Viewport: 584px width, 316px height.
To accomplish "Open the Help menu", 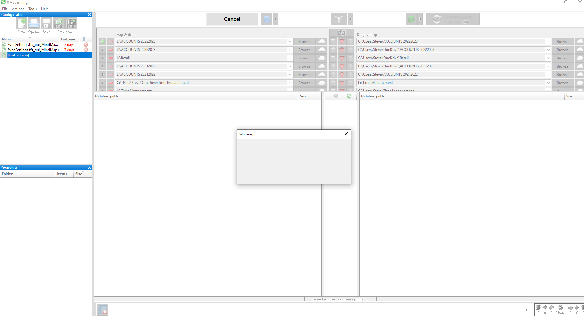I will [45, 9].
